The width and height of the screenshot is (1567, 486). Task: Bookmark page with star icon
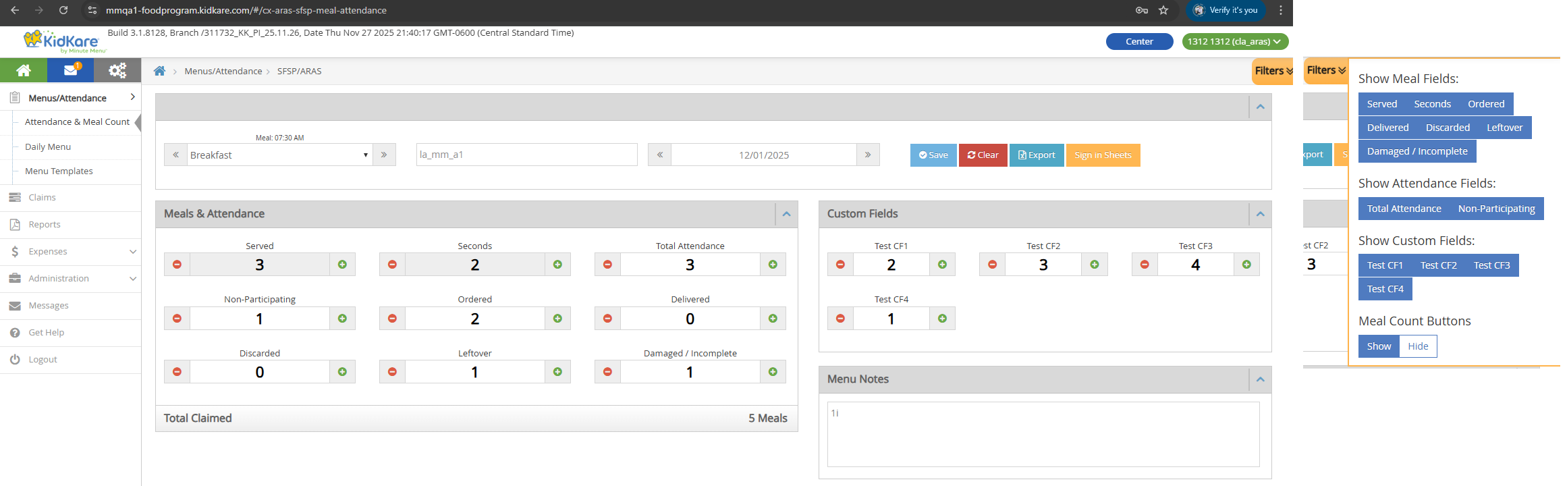point(1163,10)
